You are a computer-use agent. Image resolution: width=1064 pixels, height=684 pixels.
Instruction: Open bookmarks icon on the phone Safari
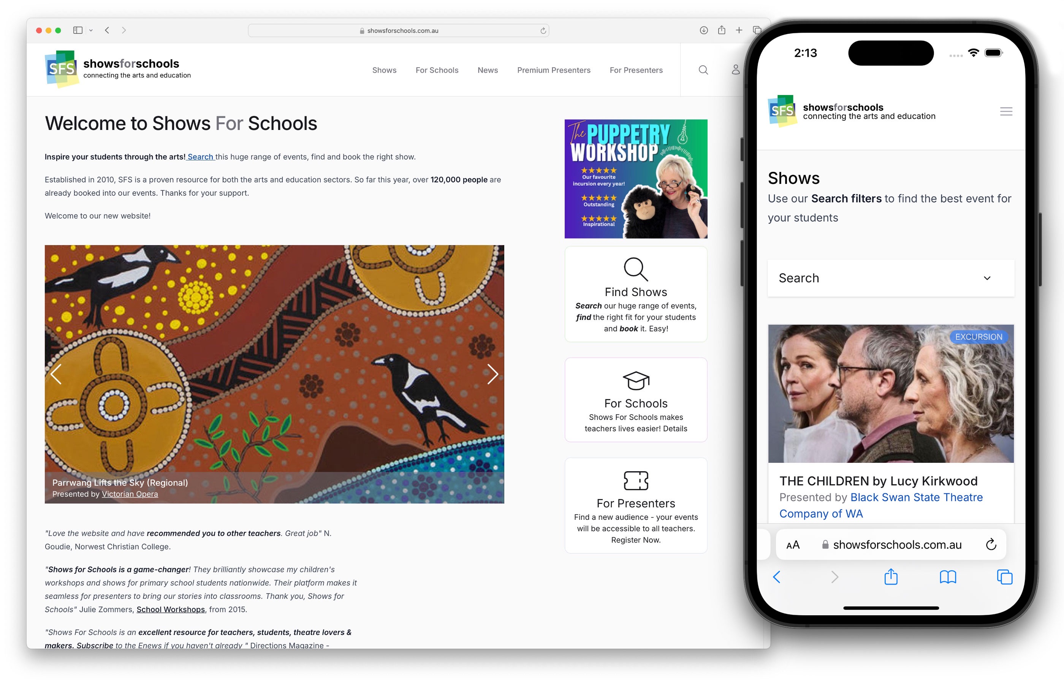(x=947, y=577)
